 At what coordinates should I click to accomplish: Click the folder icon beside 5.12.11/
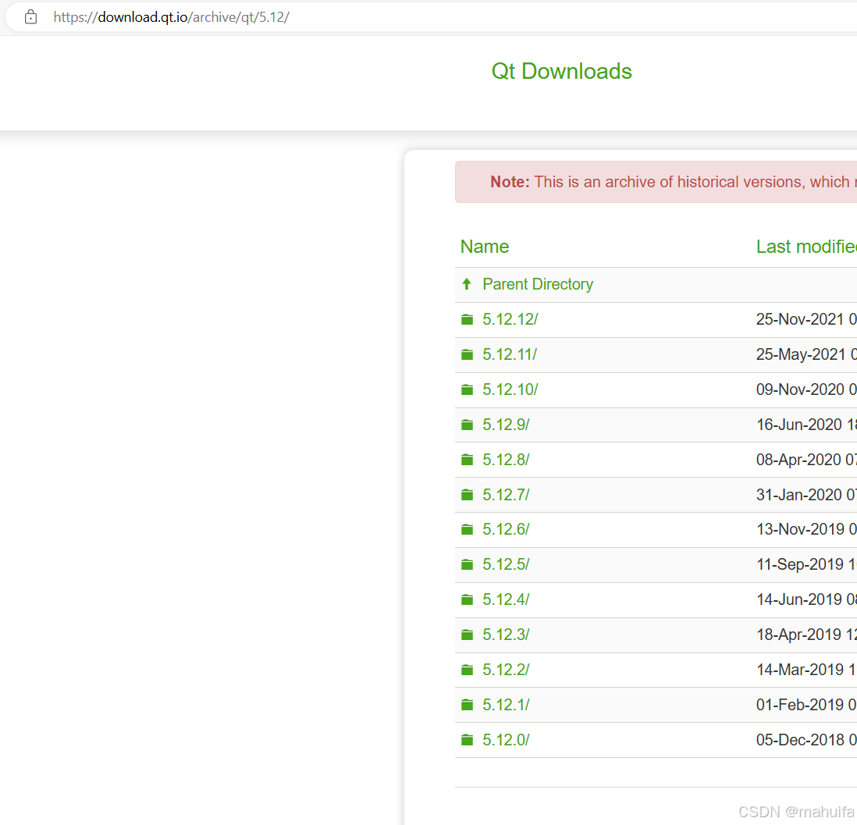coord(468,354)
